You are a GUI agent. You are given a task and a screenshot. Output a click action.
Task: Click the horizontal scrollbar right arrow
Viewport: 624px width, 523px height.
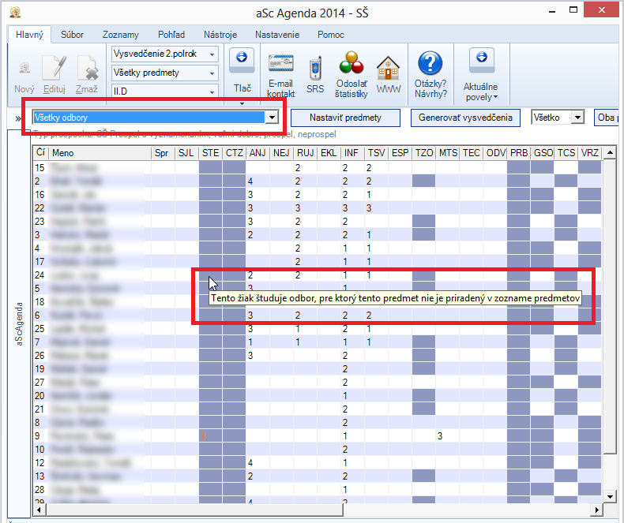pyautogui.click(x=596, y=510)
